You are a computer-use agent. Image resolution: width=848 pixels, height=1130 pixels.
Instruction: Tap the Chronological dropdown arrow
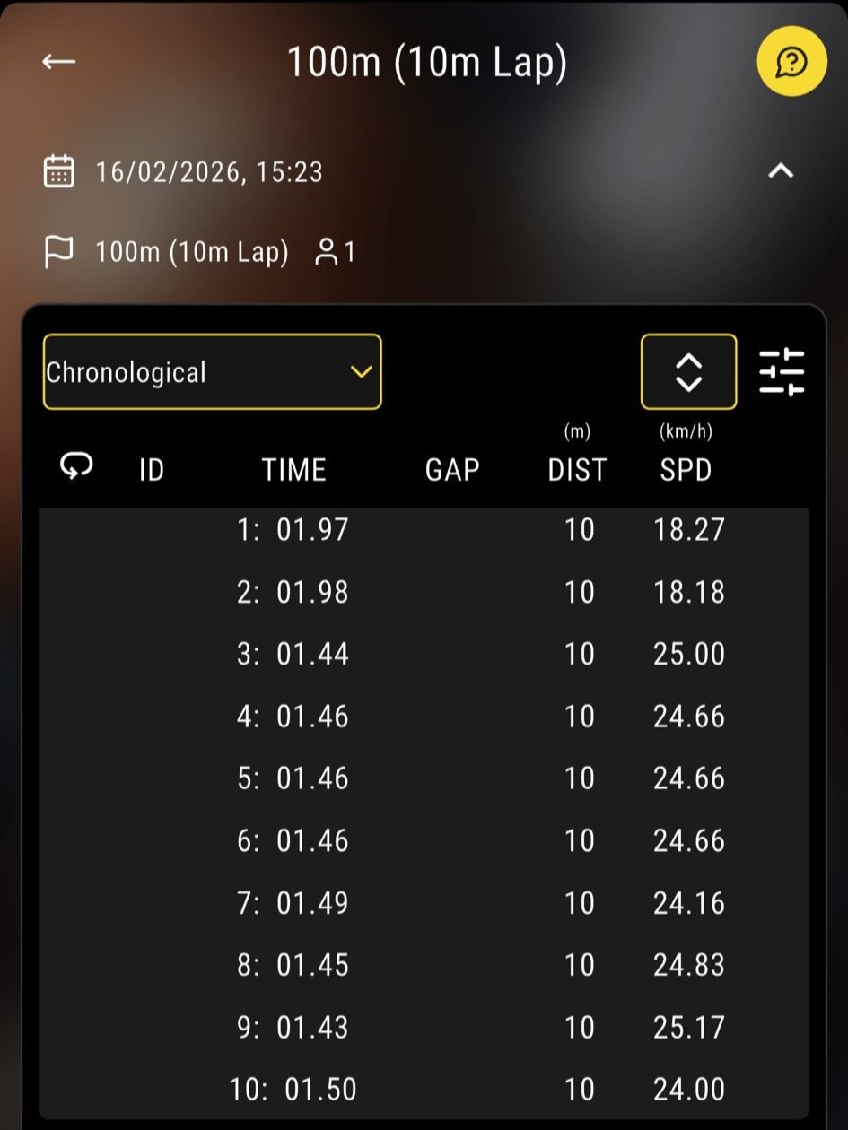click(x=362, y=372)
